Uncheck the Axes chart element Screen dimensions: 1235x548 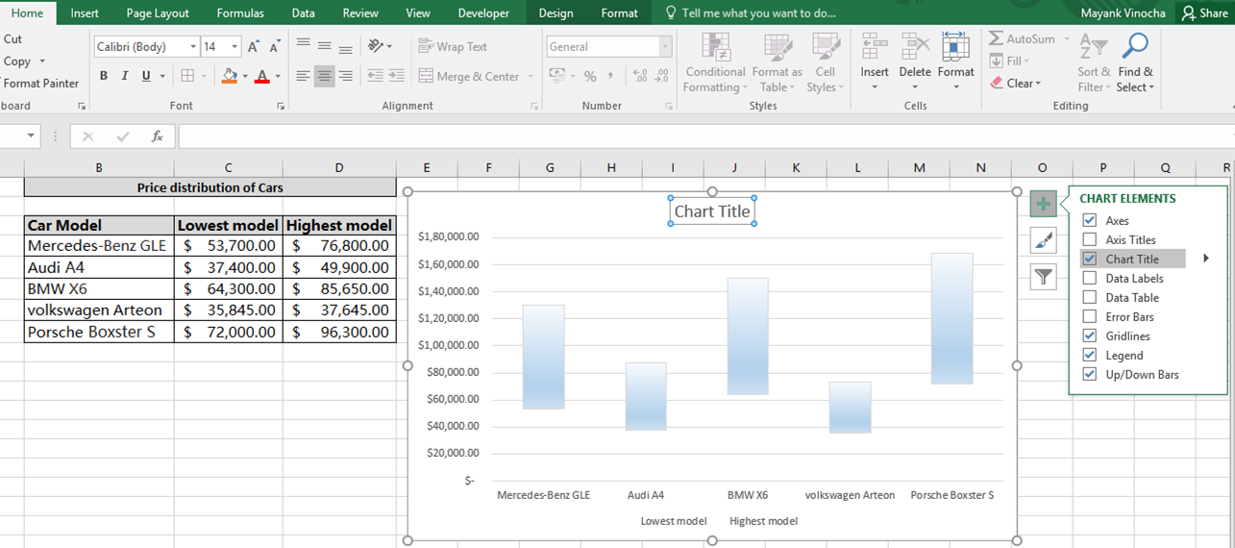coord(1090,220)
